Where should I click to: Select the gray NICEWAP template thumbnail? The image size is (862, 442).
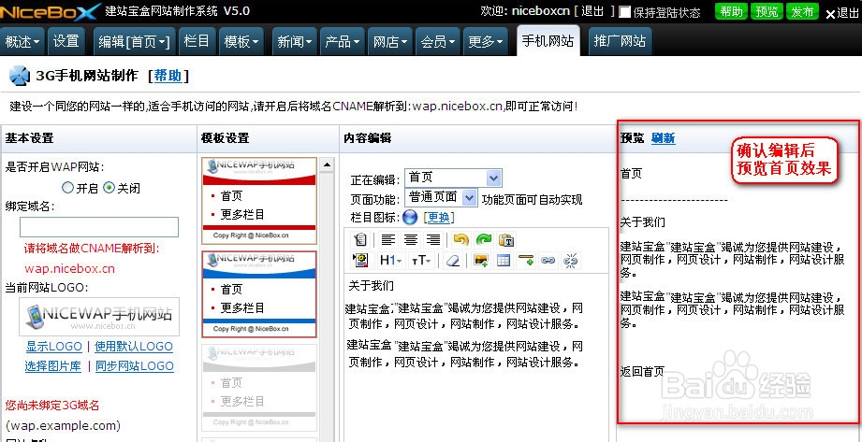click(259, 388)
